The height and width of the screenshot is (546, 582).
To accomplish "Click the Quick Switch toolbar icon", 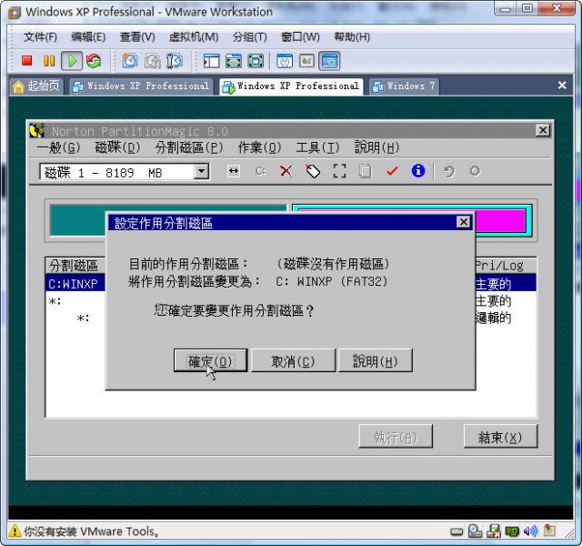I will click(x=234, y=61).
